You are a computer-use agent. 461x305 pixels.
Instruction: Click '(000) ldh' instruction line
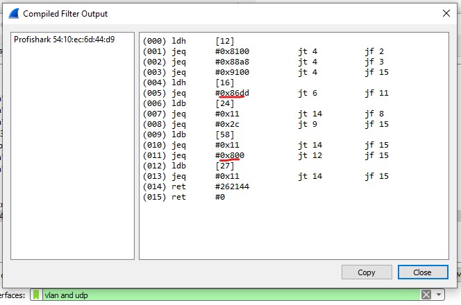coord(188,41)
